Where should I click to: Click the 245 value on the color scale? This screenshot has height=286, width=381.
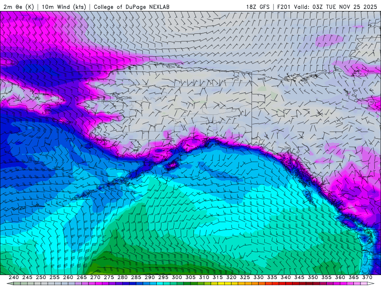tap(27, 277)
